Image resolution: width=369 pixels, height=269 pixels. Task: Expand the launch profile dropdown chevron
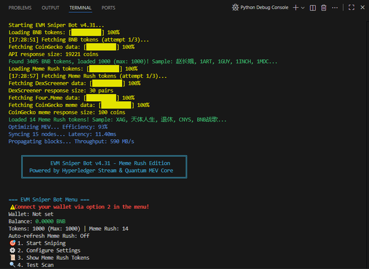303,8
